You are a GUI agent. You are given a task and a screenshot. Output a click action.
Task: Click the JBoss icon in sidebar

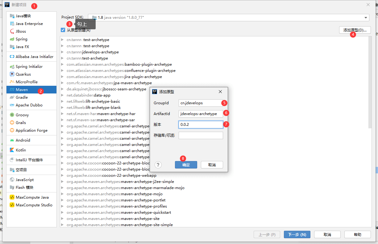click(x=12, y=31)
